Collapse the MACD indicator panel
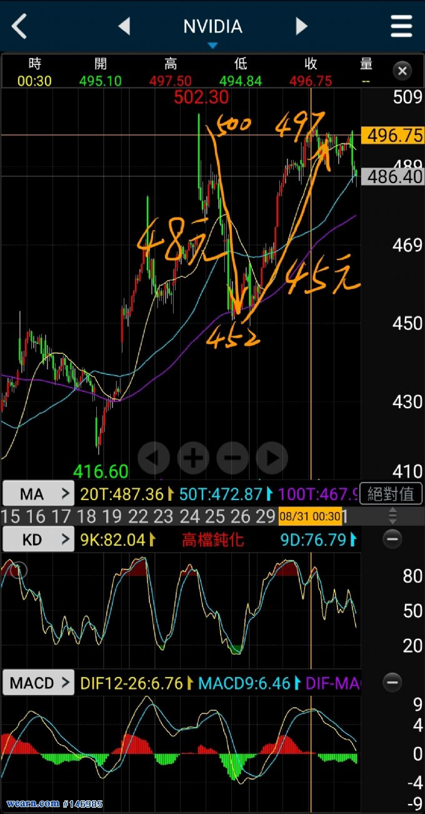This screenshot has height=814, width=425. [x=392, y=682]
